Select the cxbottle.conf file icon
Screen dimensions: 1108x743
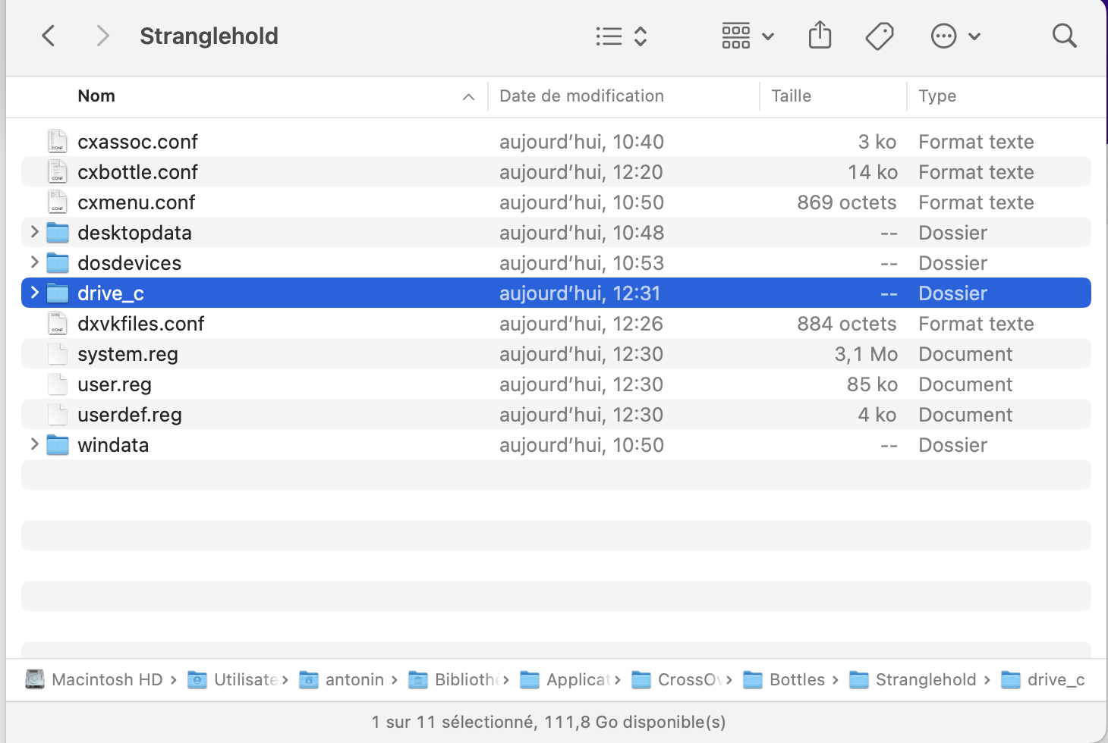click(x=58, y=171)
